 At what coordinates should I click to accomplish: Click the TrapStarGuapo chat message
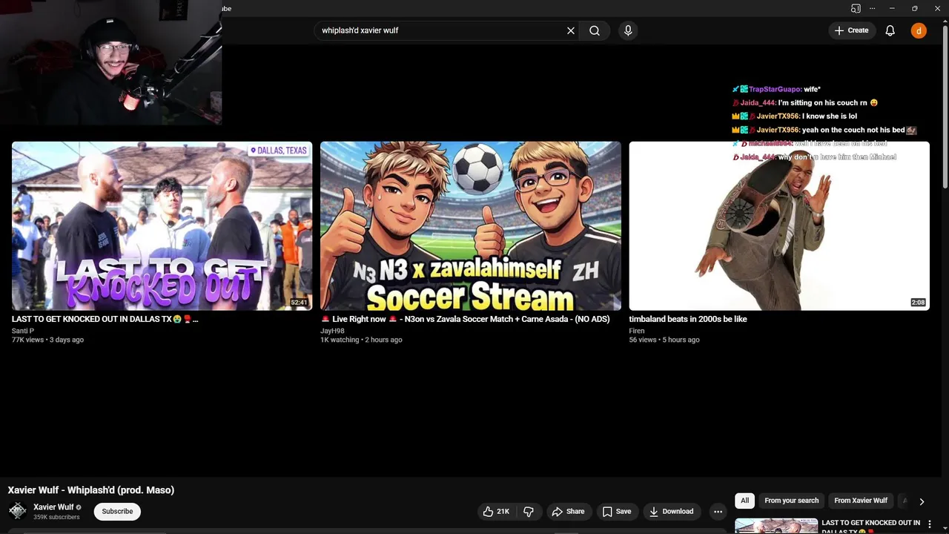click(776, 89)
